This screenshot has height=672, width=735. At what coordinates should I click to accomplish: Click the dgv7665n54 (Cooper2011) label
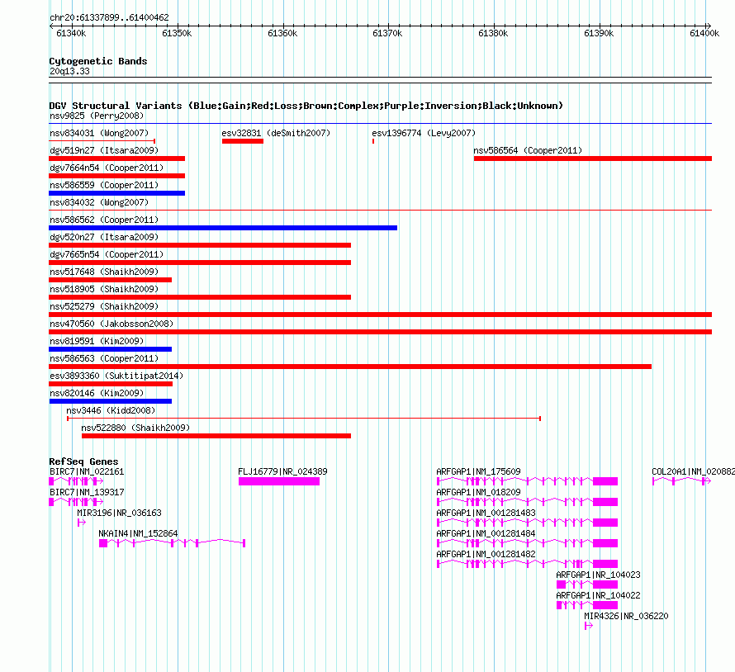click(x=107, y=254)
